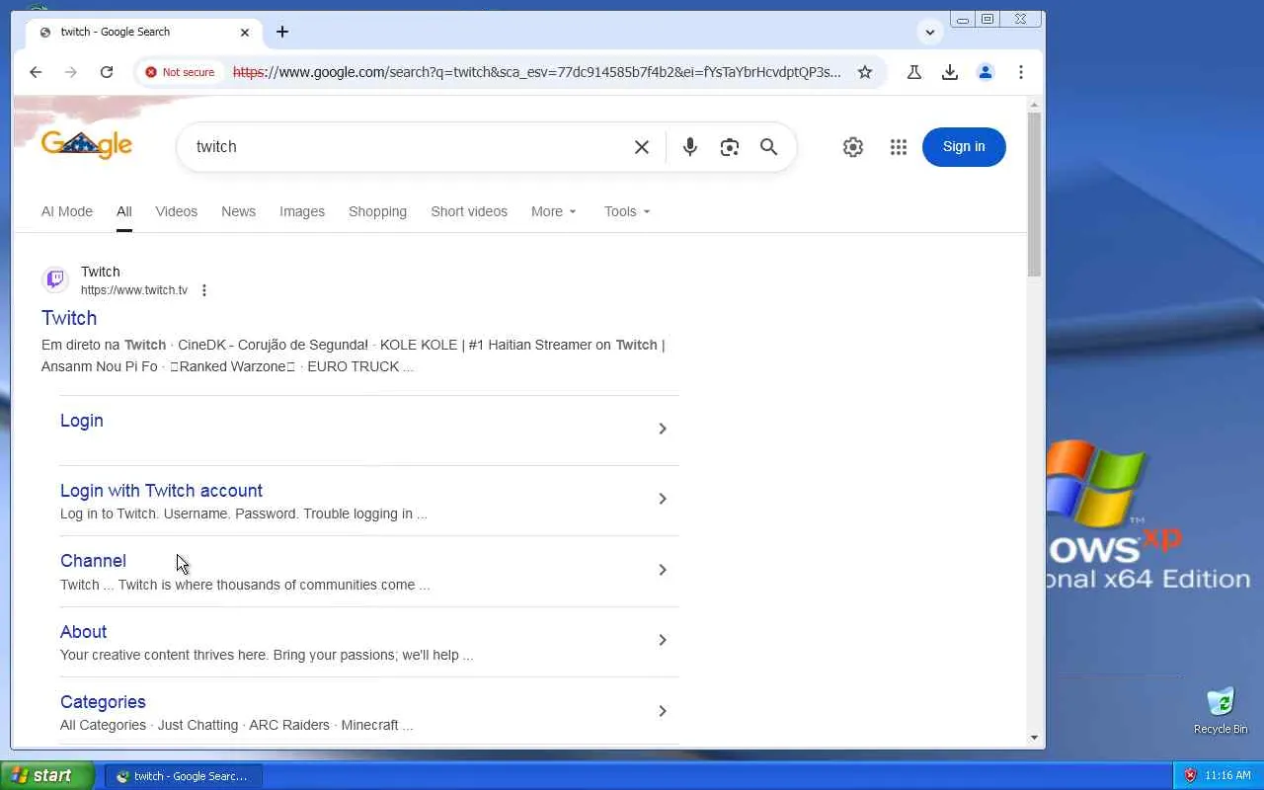
Task: Select the All results tab
Action: coord(123,211)
